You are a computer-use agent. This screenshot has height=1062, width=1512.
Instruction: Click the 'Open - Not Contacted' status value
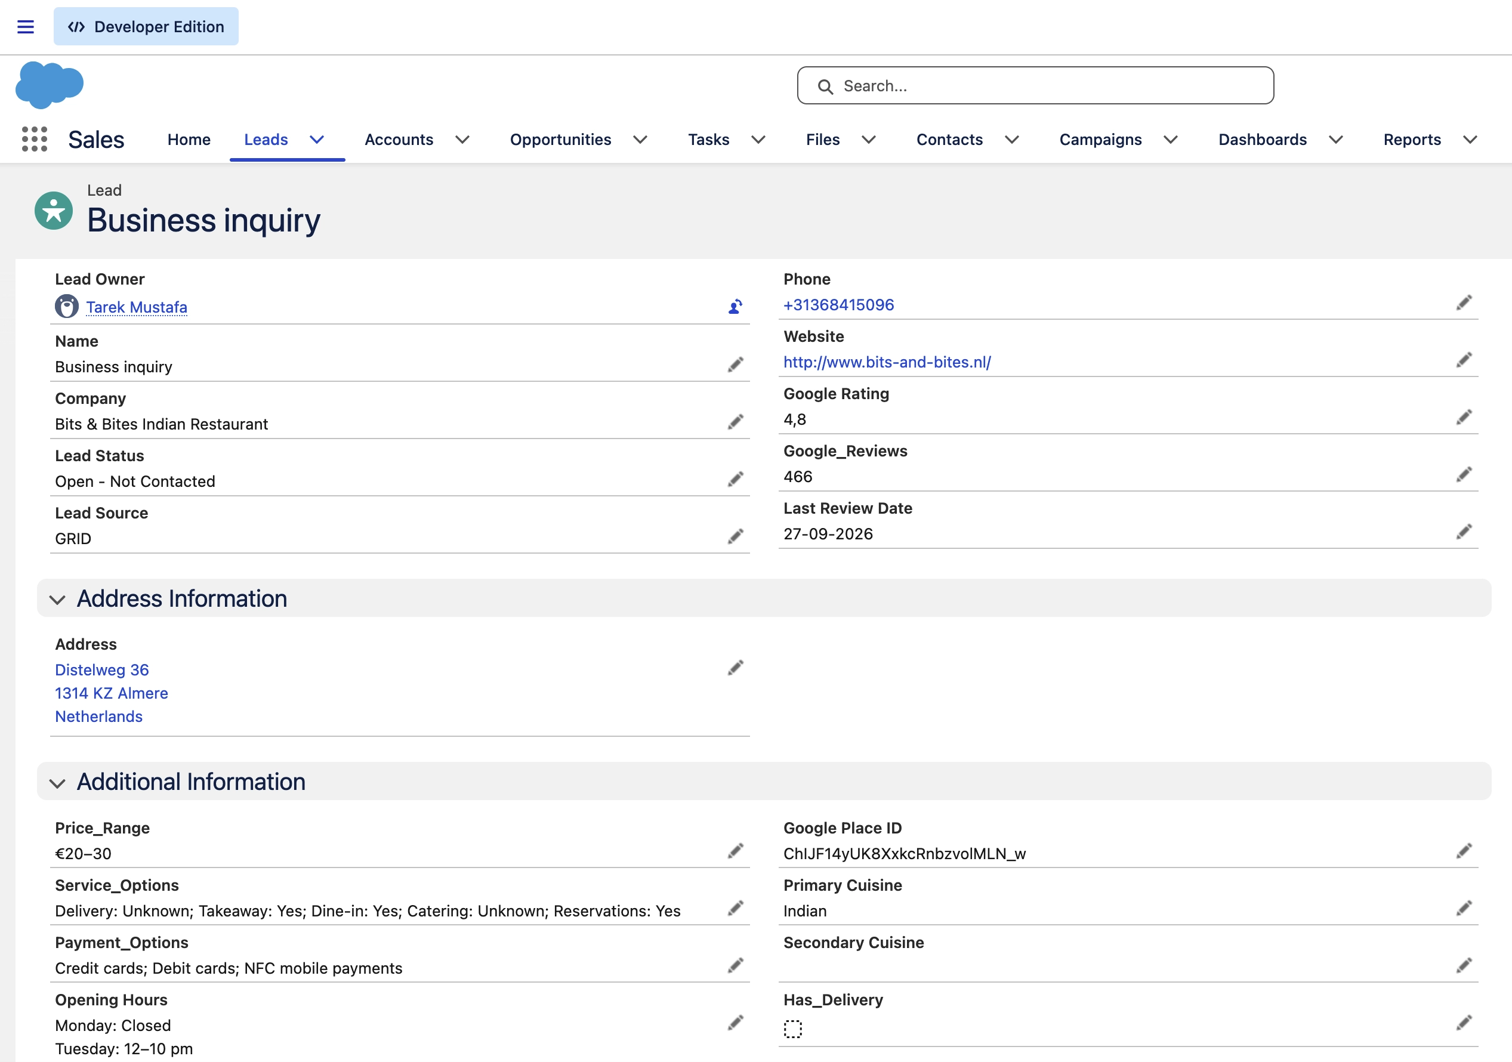point(135,481)
